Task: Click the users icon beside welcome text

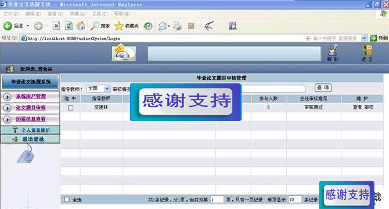Action: pos(10,69)
